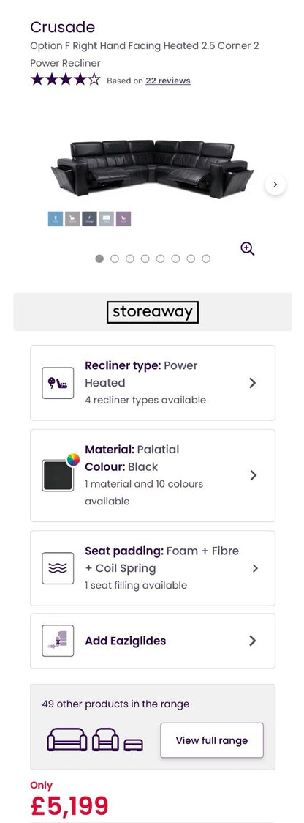Click the magnifier zoom-in icon
This screenshot has width=304, height=823.
click(248, 249)
